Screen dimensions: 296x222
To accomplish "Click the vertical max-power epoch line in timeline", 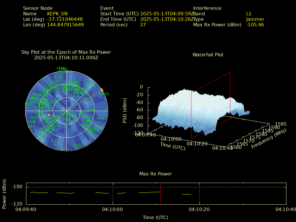I will pyautogui.click(x=160, y=193).
